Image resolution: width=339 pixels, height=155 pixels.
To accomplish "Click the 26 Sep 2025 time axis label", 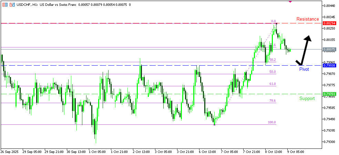I will point(10,151).
